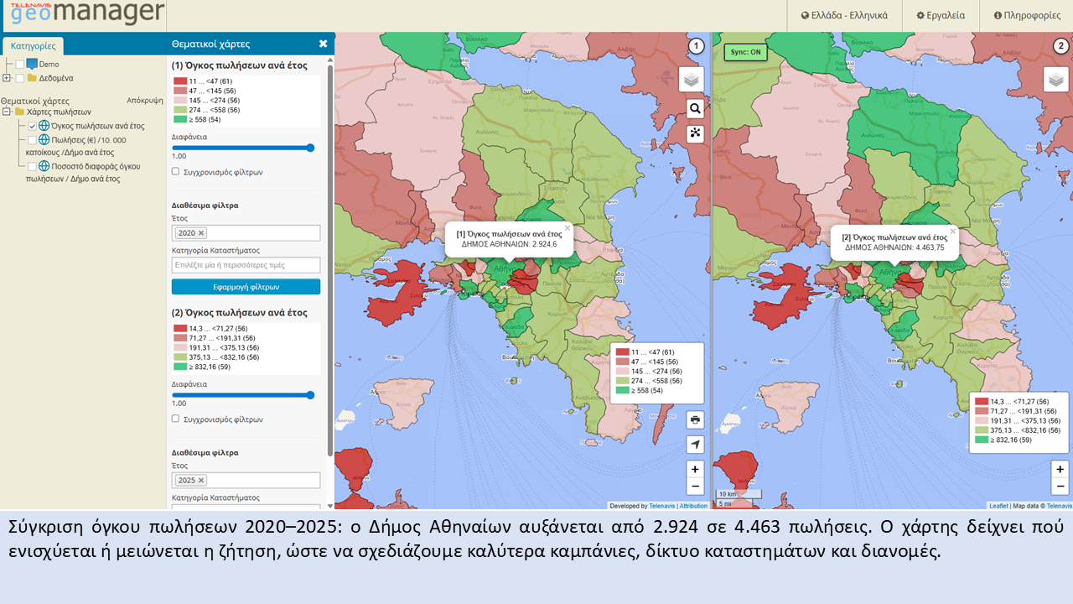Uncheck Όγκος πωλήσεων ανά έτος layer
The width and height of the screenshot is (1073, 604).
(x=33, y=126)
